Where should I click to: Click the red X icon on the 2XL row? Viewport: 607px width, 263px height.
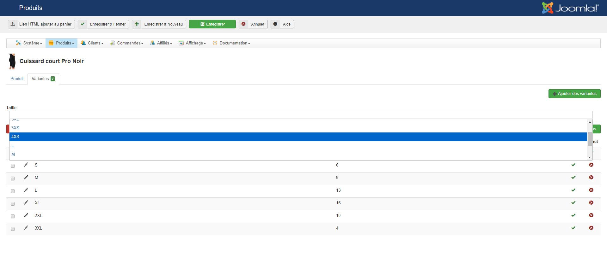[x=591, y=215]
